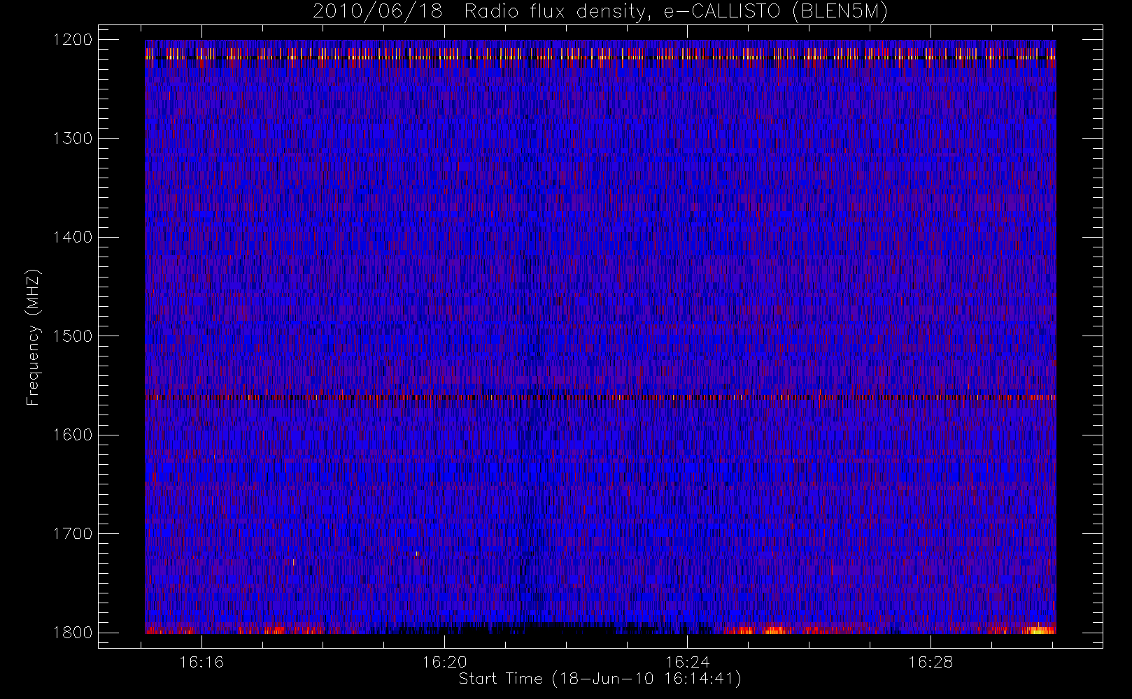Click the 16:24 time tick label

688,662
